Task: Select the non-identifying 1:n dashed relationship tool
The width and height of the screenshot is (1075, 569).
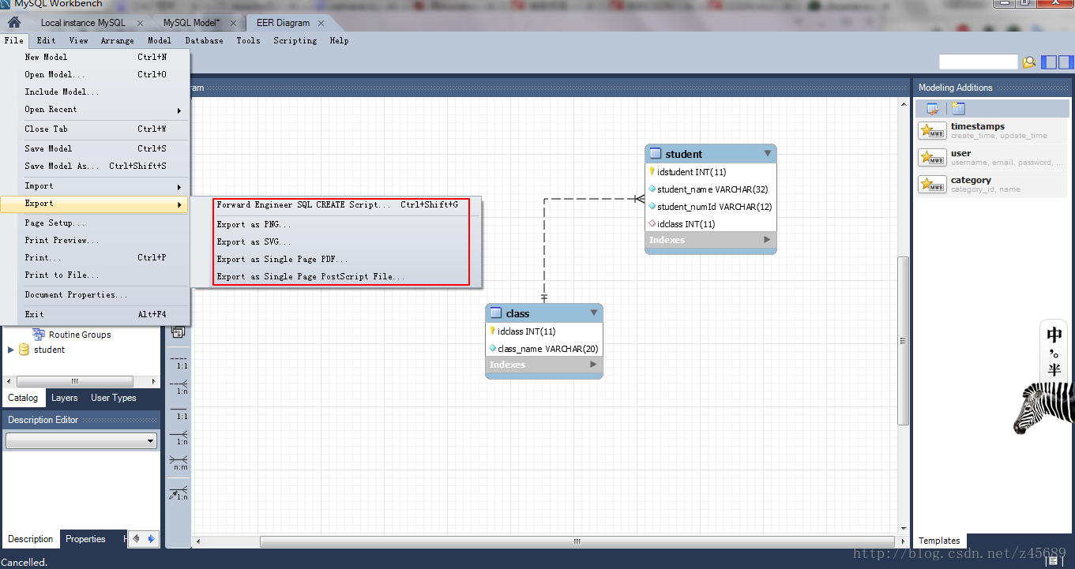Action: [x=179, y=387]
